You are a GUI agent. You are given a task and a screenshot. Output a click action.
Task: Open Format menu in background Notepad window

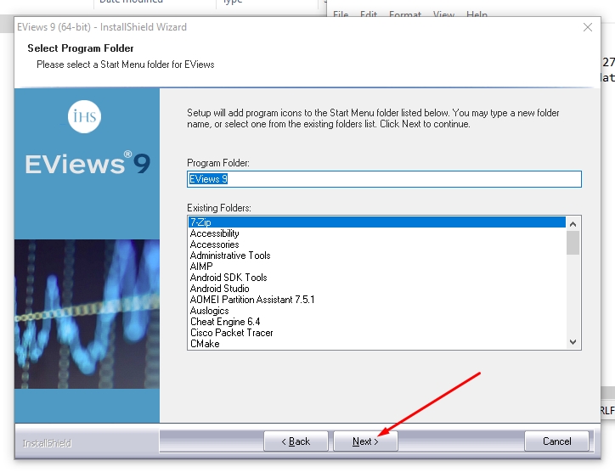[405, 14]
